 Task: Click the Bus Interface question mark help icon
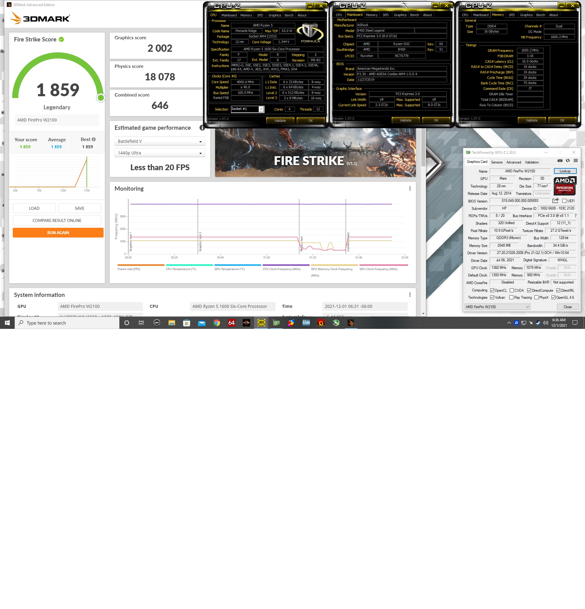(576, 216)
